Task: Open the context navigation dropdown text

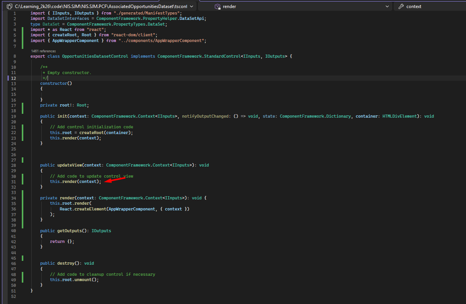Action: 414,6
